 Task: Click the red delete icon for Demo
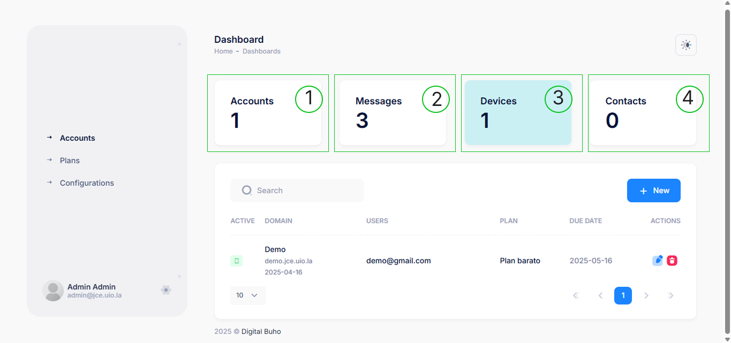[x=672, y=261]
